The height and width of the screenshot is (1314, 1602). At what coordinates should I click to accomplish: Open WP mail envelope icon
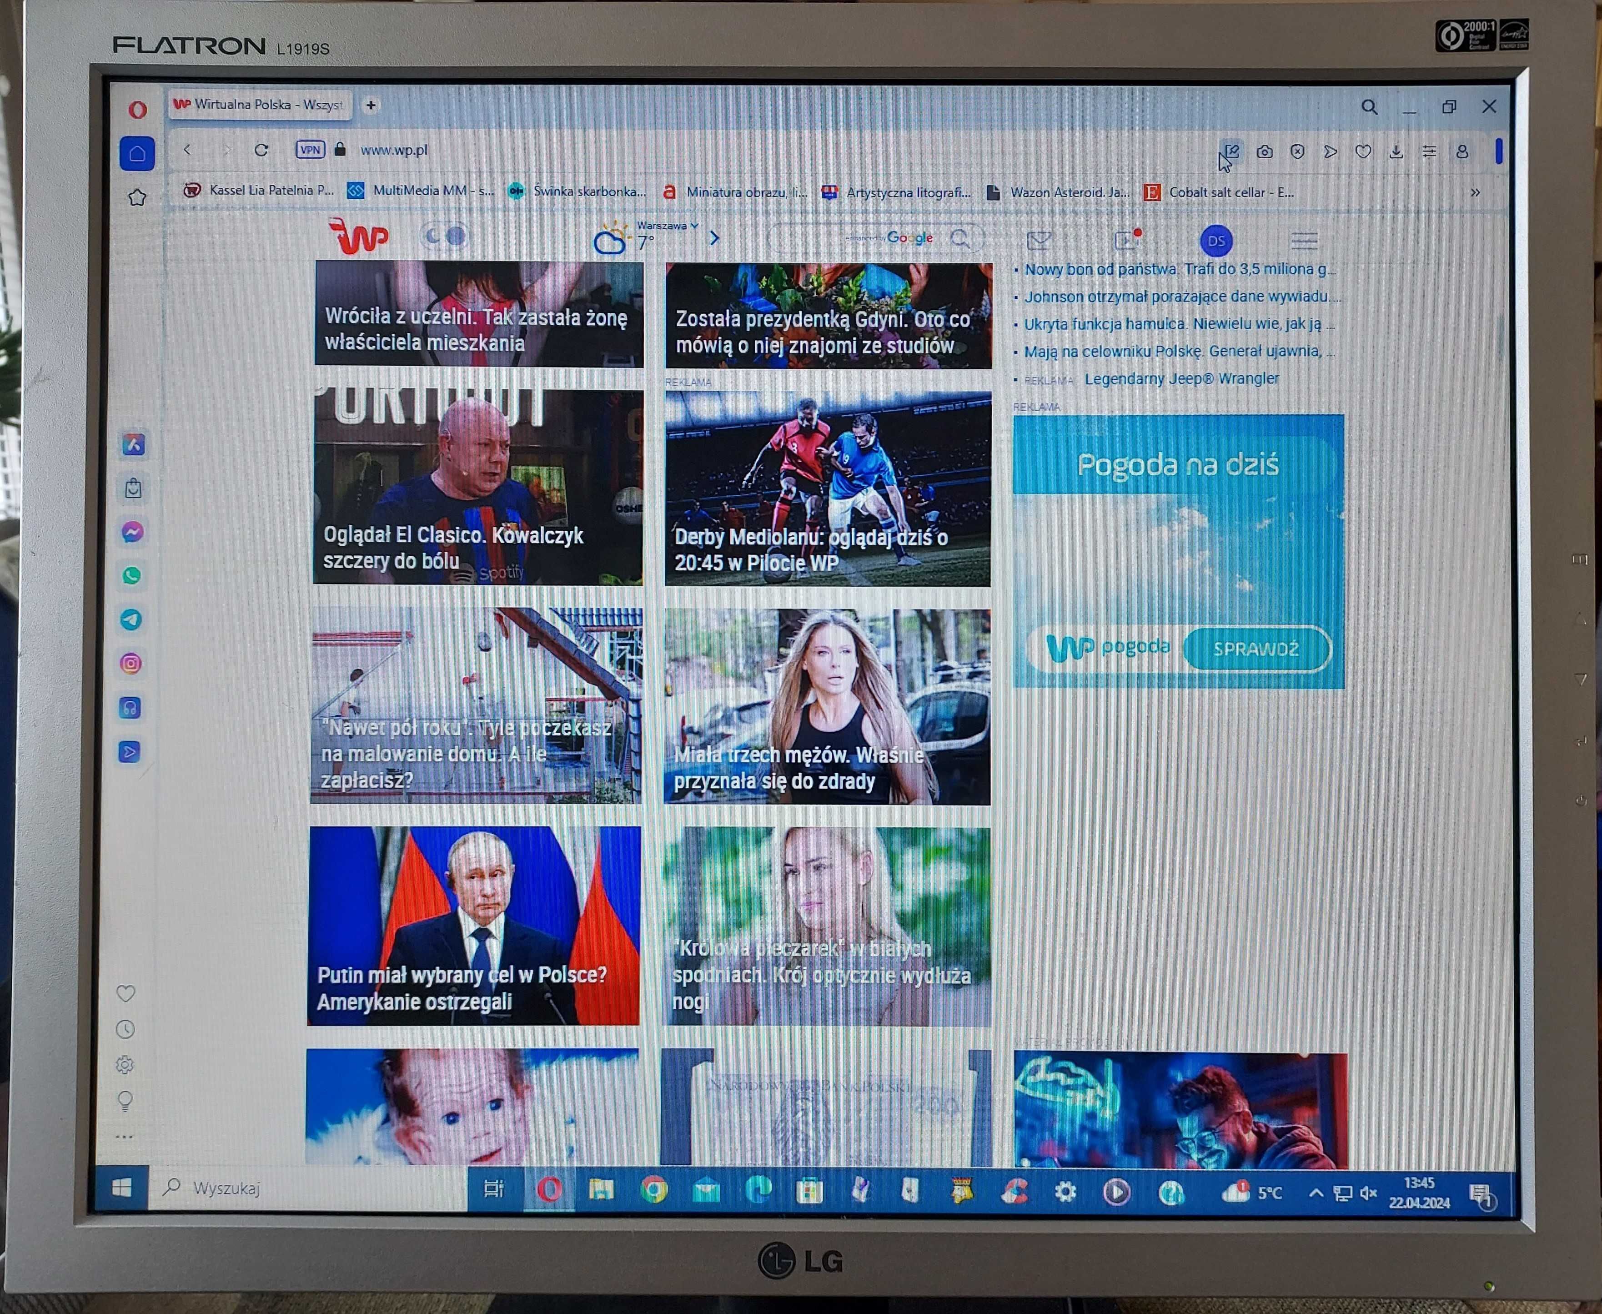coord(1039,241)
